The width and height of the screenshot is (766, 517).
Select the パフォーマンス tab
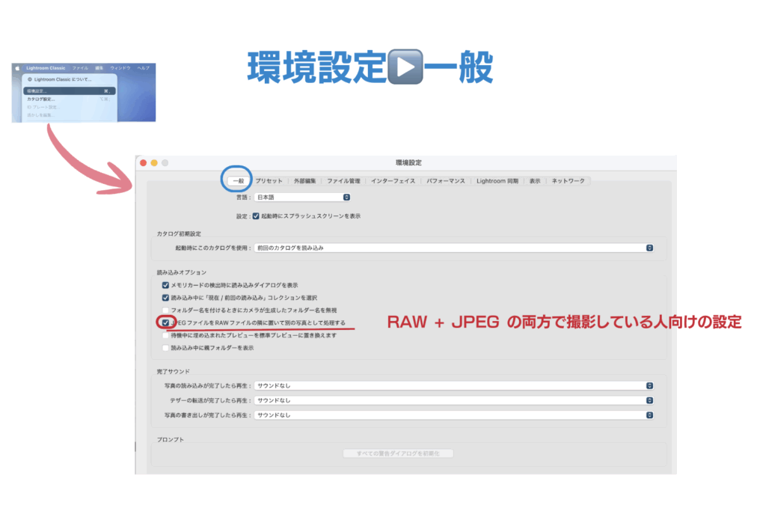(446, 181)
